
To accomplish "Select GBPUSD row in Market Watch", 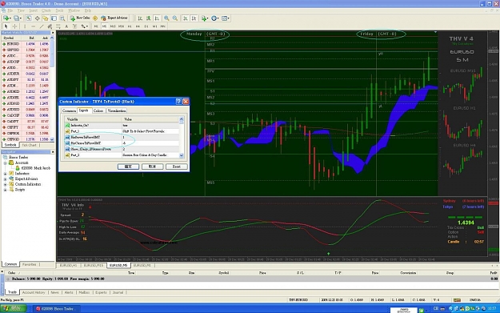I will (26, 50).
